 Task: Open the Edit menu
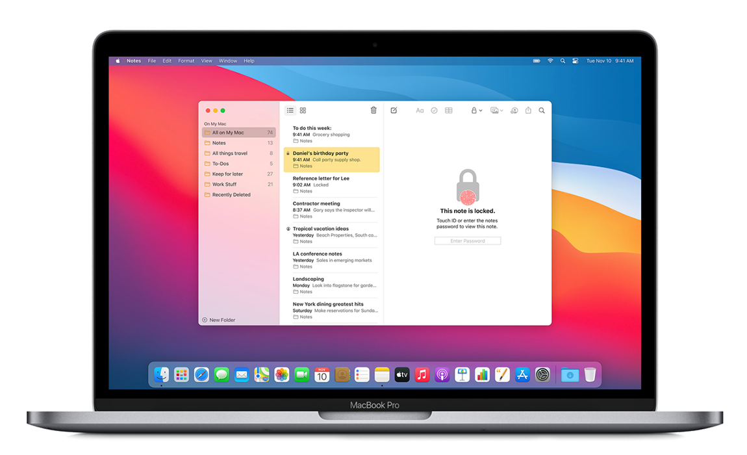[167, 61]
